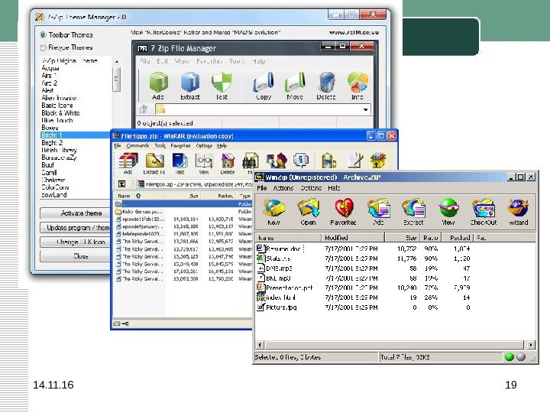Click the Move icon in 7-Zip File Manager

[x=295, y=83]
